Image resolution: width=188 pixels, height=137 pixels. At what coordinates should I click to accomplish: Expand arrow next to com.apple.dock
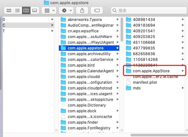coord(118,111)
